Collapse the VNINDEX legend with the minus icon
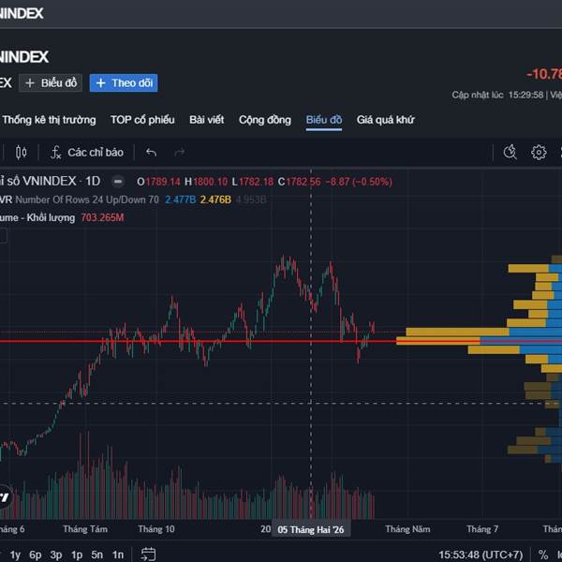The height and width of the screenshot is (562, 562). [x=118, y=181]
